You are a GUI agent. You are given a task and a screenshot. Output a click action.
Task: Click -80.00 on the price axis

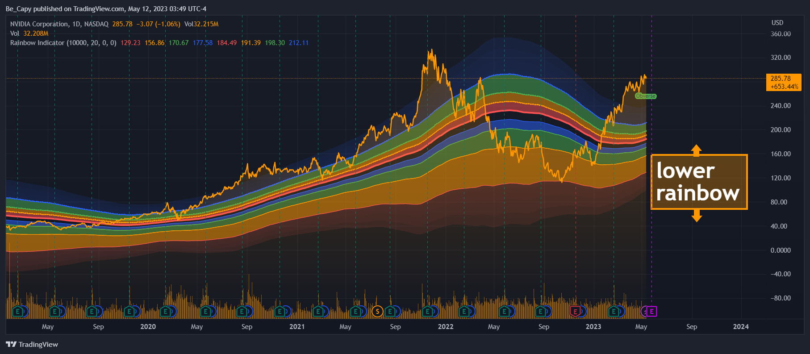tap(781, 298)
